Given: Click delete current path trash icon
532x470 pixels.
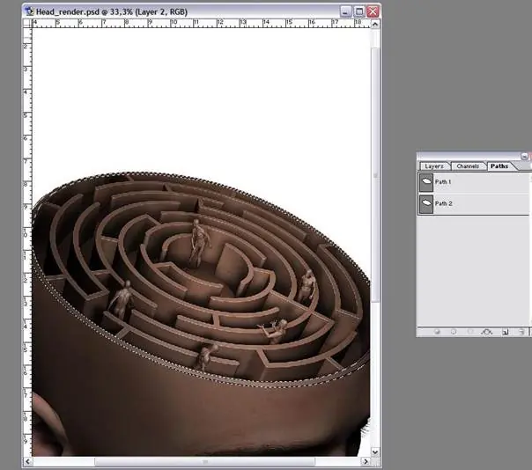Looking at the screenshot, I should click(x=521, y=332).
